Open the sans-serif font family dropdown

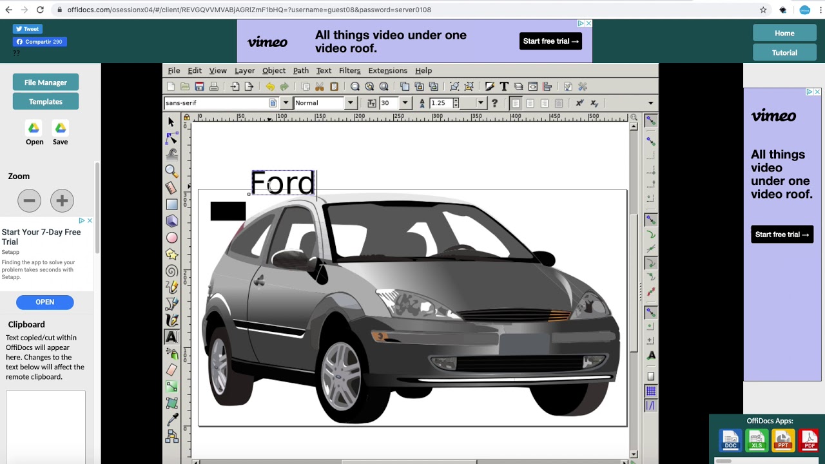click(285, 103)
